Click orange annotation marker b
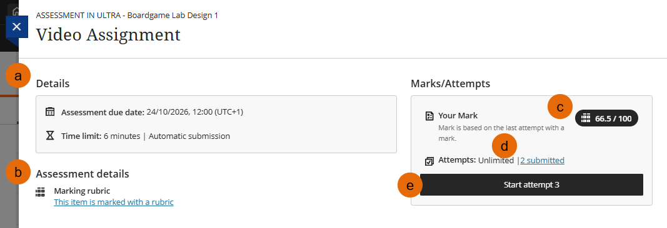Image resolution: width=667 pixels, height=228 pixels. (x=18, y=172)
